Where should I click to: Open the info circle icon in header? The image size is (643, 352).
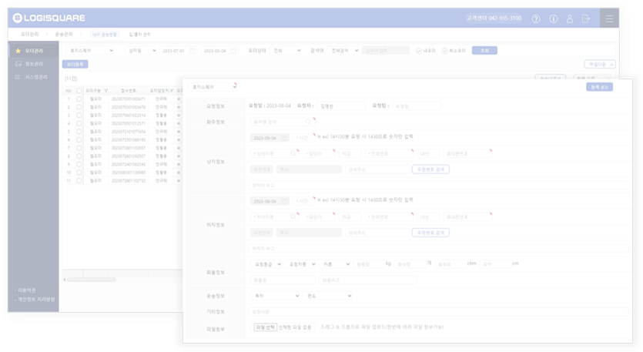coord(553,19)
